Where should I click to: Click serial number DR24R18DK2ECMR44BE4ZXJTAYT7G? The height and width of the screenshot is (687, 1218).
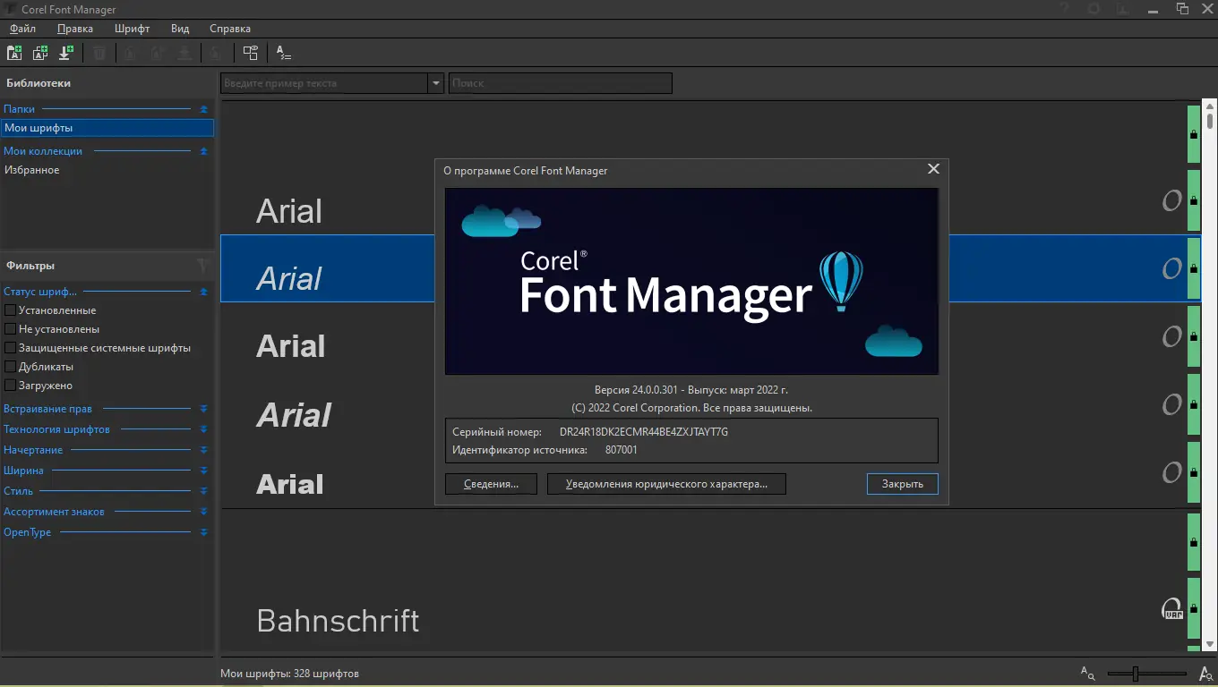[644, 432]
